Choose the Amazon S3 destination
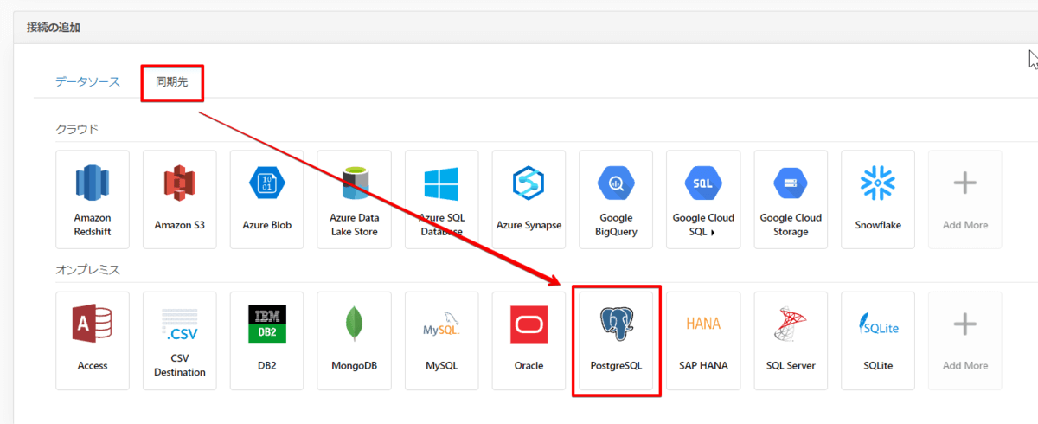 [180, 200]
